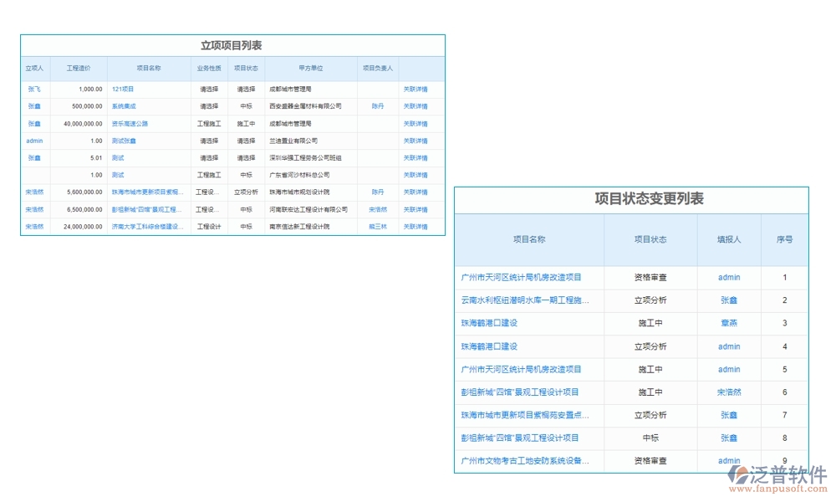Open the 业务性质 请选择 dropdown for 121项目

(210, 89)
